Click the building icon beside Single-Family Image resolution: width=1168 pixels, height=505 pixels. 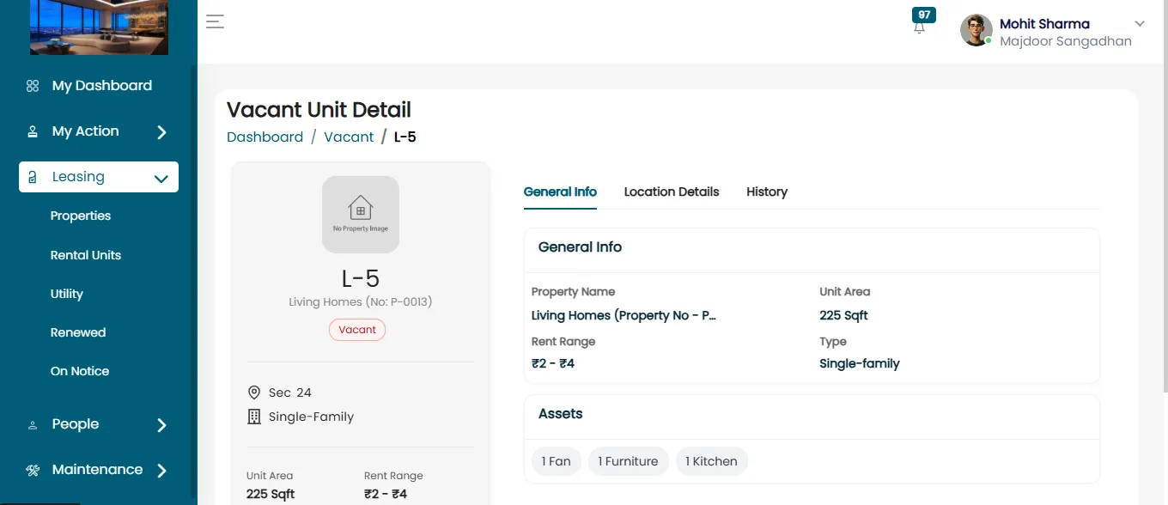point(253,417)
